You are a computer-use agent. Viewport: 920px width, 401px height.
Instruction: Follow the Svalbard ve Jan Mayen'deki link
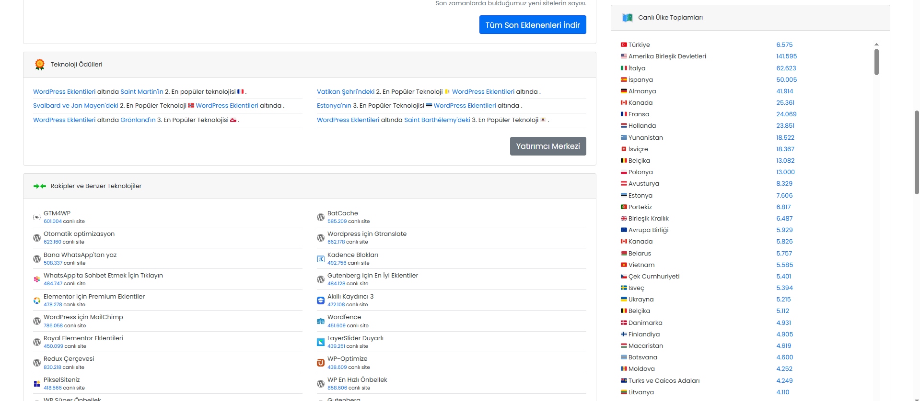click(x=76, y=105)
